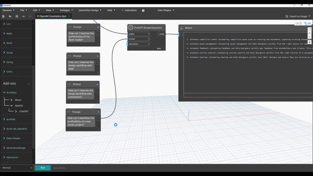Click the AUTO lacing label on ChatGPT node

159,48
